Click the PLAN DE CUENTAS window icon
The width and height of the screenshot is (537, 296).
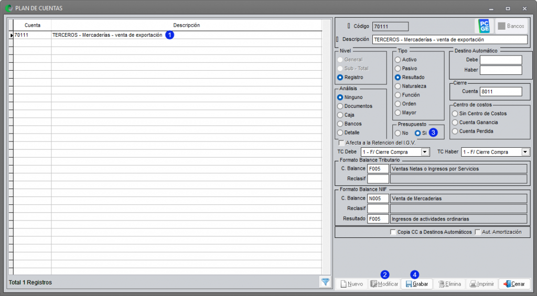click(9, 8)
